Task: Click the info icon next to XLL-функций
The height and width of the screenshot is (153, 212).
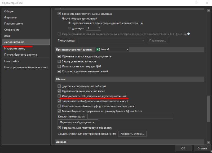Action: 188,34
